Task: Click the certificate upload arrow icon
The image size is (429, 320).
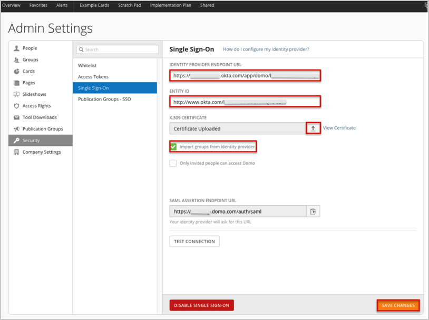Action: tap(313, 128)
